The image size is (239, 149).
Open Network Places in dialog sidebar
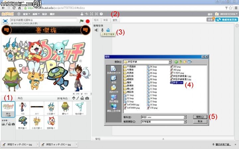tap(114, 108)
